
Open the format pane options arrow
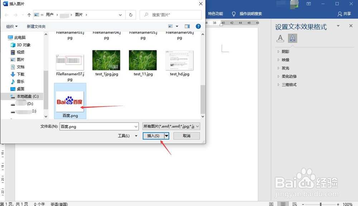coord(338,26)
